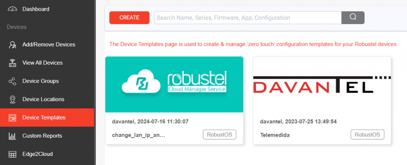Open the Davantel logo template thumbnail
Image resolution: width=407 pixels, height=165 pixels.
(322, 84)
